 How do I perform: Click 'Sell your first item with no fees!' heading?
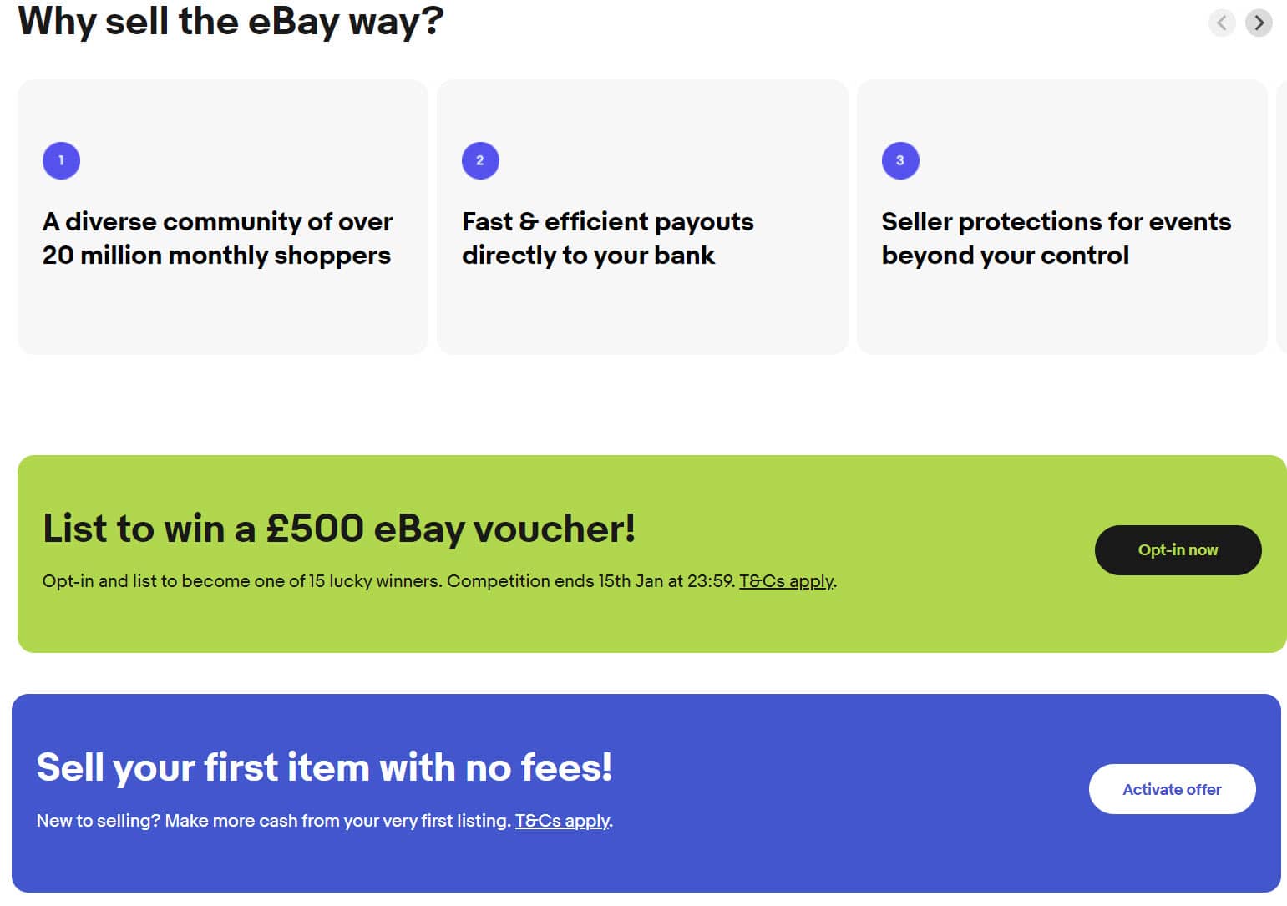pos(324,767)
